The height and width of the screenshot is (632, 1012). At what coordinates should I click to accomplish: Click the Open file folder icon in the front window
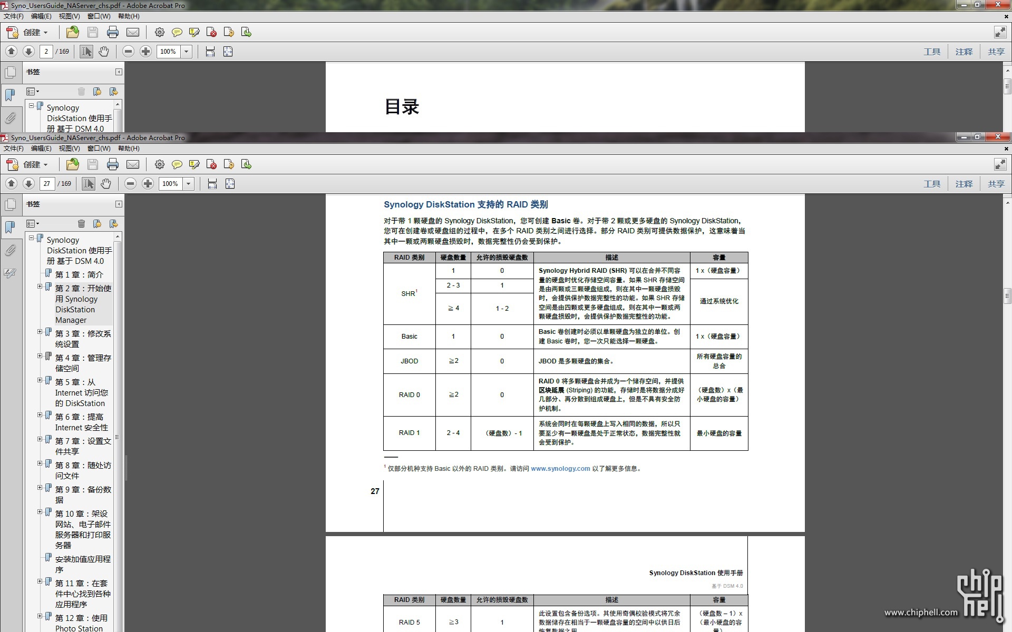[x=73, y=165]
